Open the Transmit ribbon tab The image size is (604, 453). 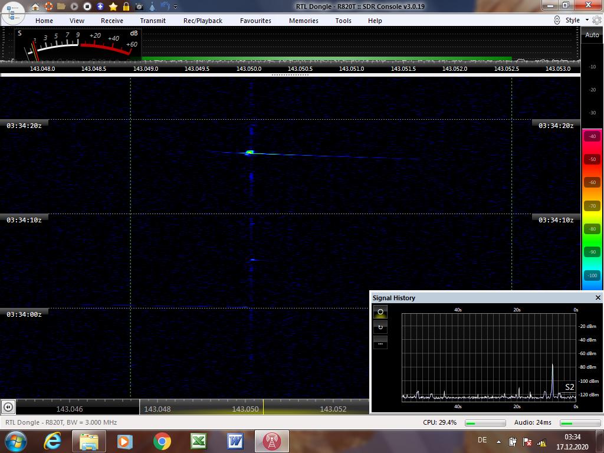[x=153, y=21]
